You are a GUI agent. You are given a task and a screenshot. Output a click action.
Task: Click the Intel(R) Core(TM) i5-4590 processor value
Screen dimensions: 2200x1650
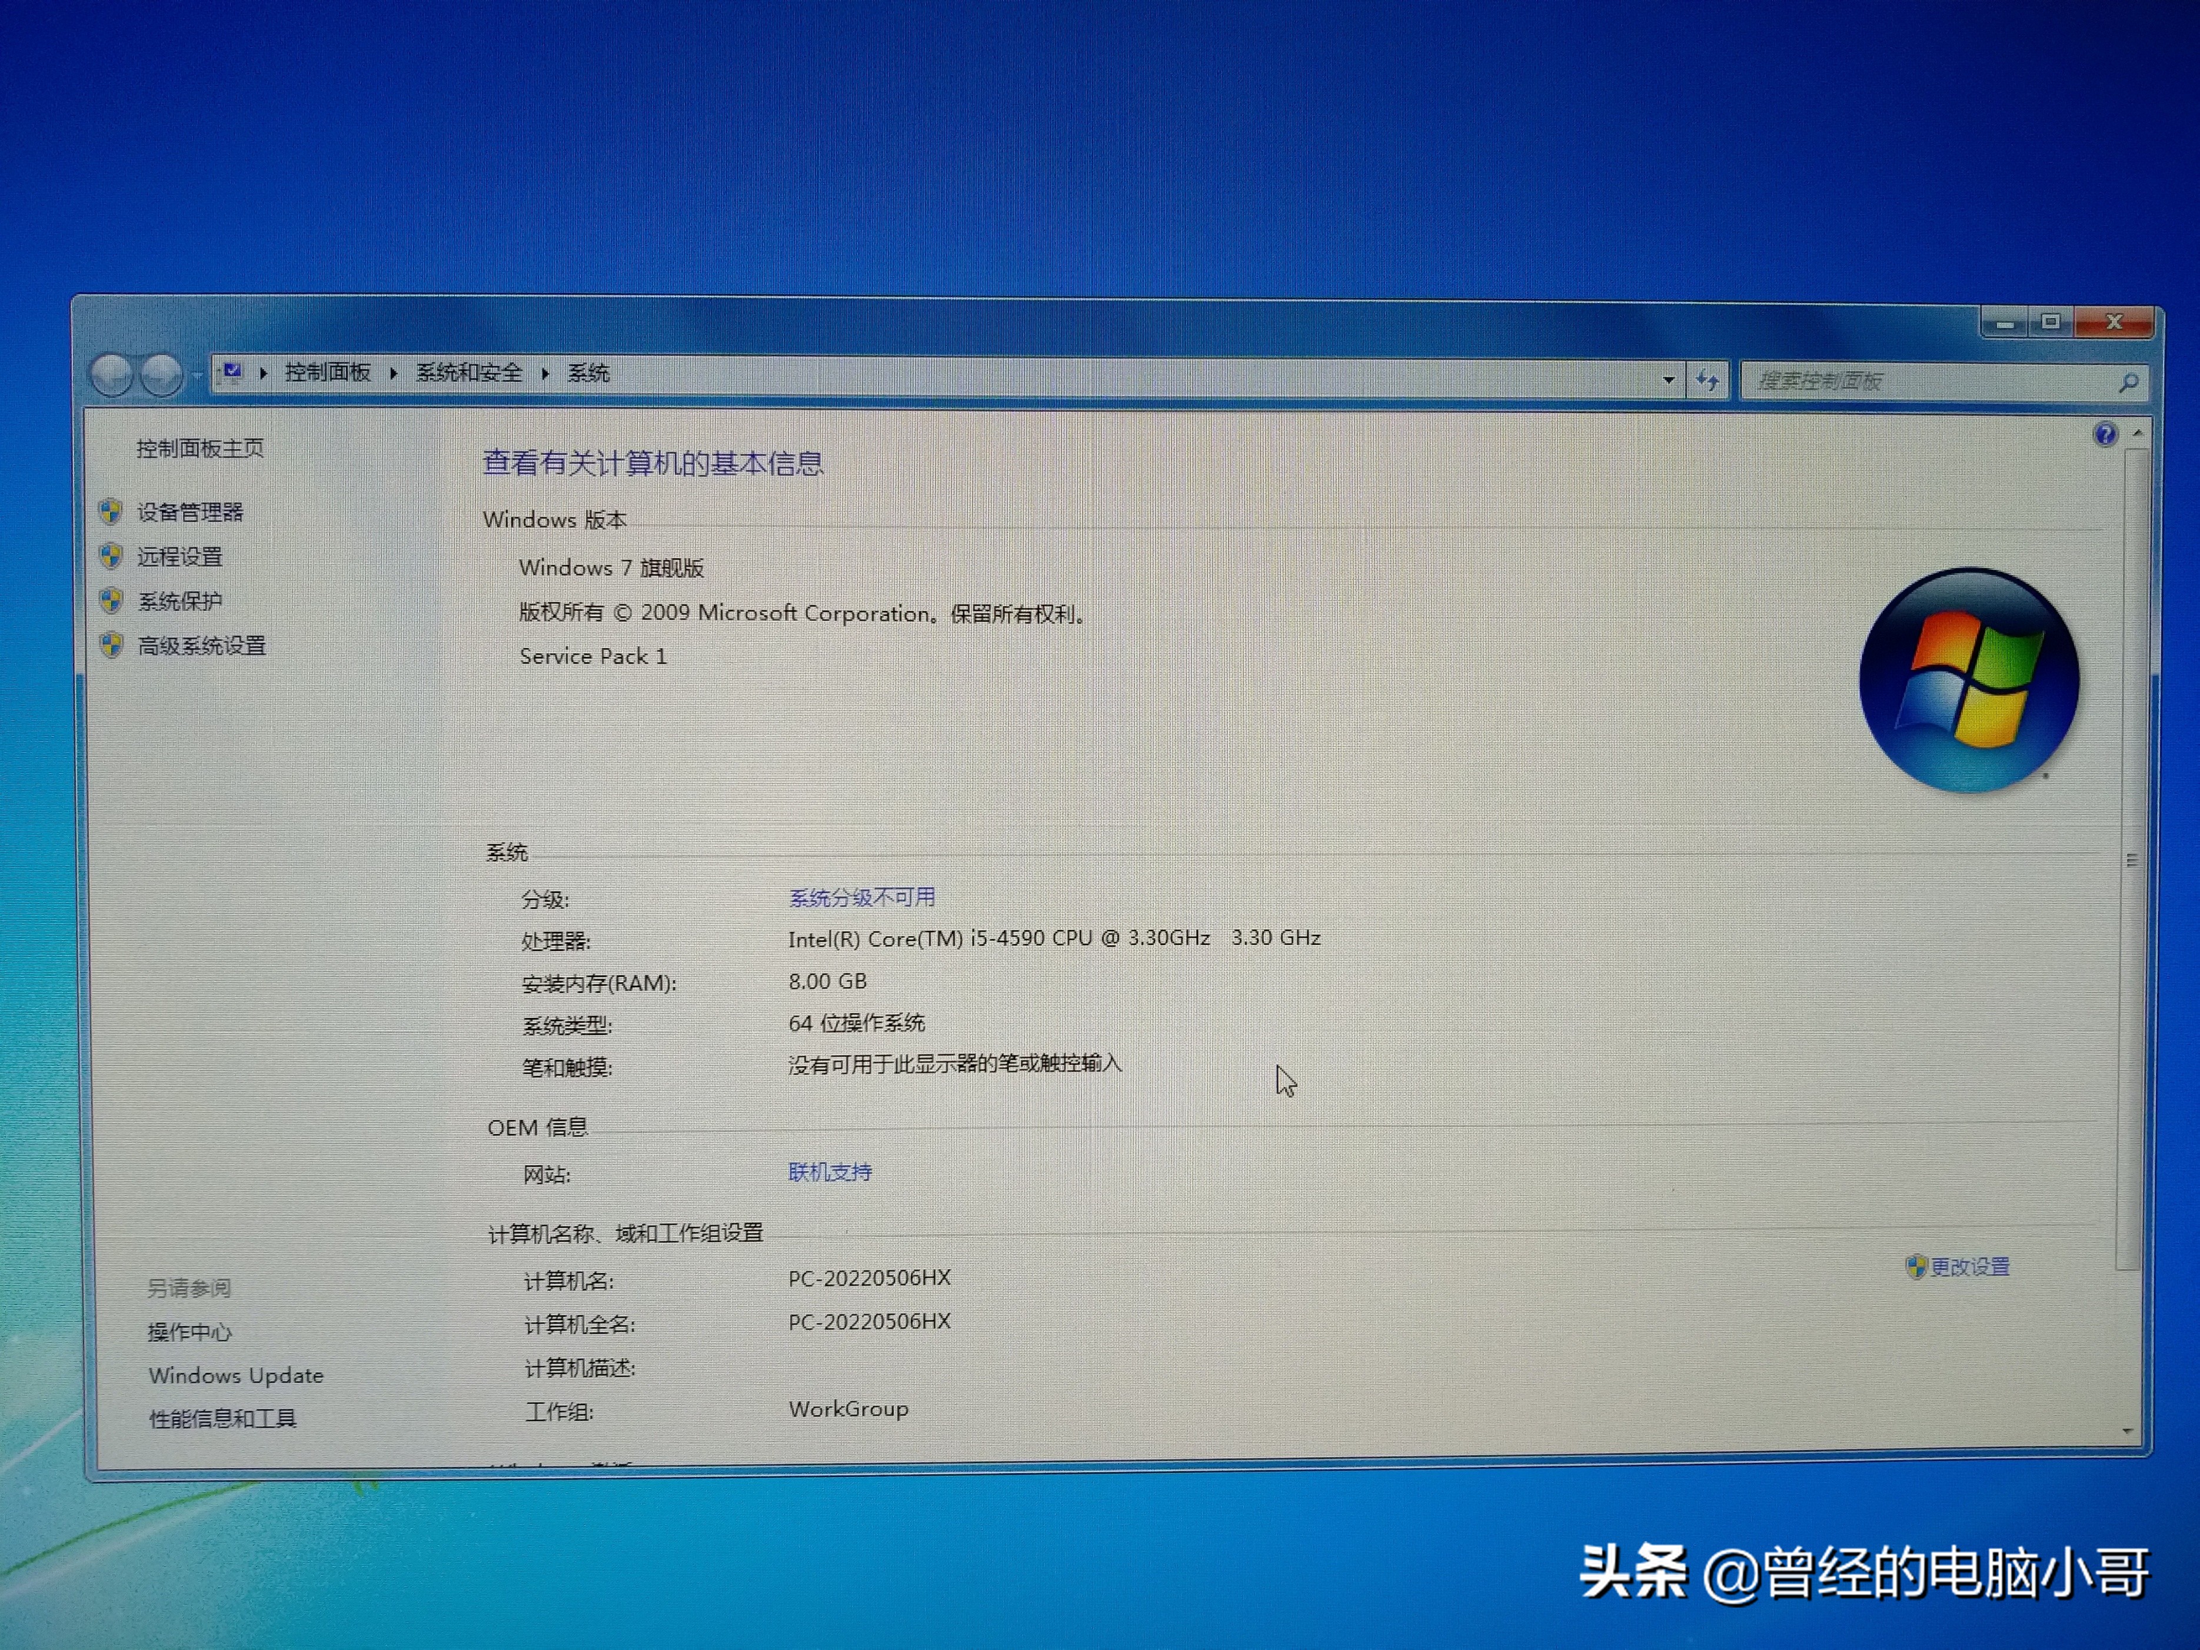coord(1054,938)
